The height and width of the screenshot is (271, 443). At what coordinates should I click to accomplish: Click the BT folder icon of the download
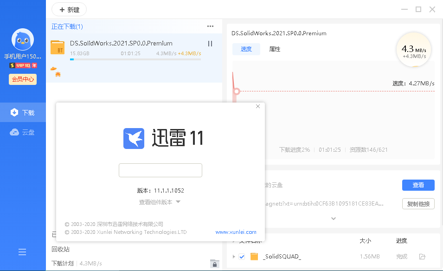(x=58, y=47)
